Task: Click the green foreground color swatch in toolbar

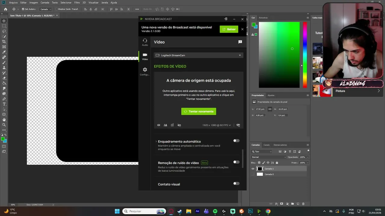Action: click(x=3, y=139)
